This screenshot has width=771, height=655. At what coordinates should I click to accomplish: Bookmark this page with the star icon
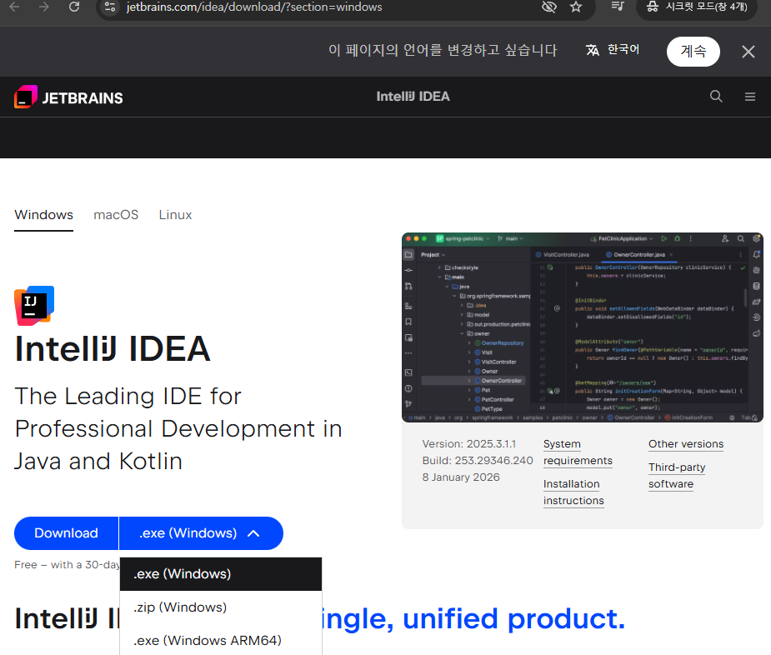click(576, 7)
